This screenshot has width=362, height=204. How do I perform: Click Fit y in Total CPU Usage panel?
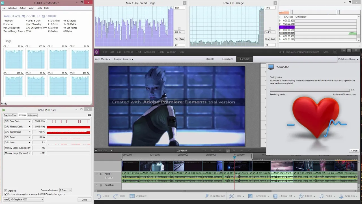(267, 39)
